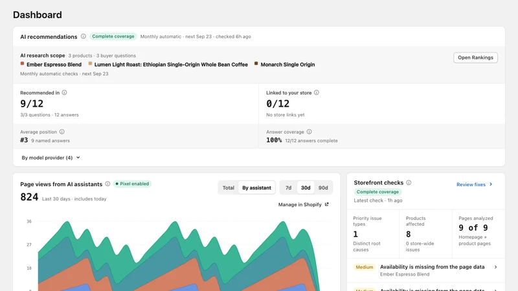518x291 pixels.
Task: Click the 100% answer coverage value
Action: click(274, 140)
